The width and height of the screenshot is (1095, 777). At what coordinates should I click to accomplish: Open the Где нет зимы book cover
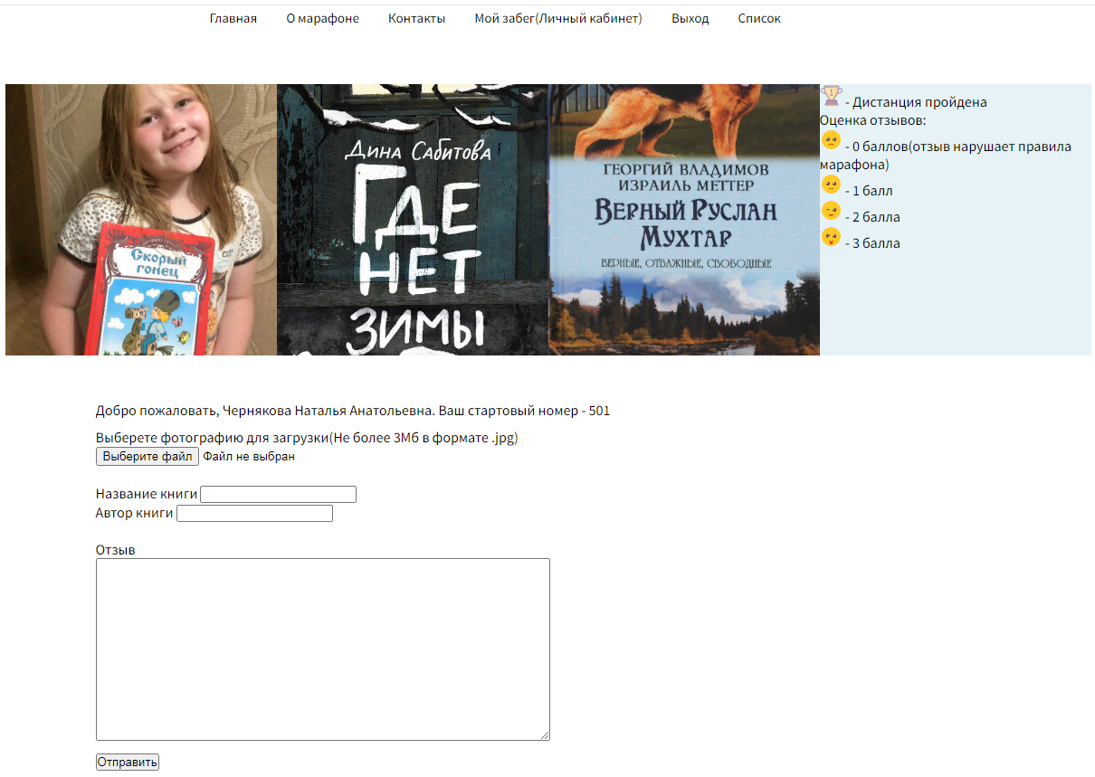413,220
